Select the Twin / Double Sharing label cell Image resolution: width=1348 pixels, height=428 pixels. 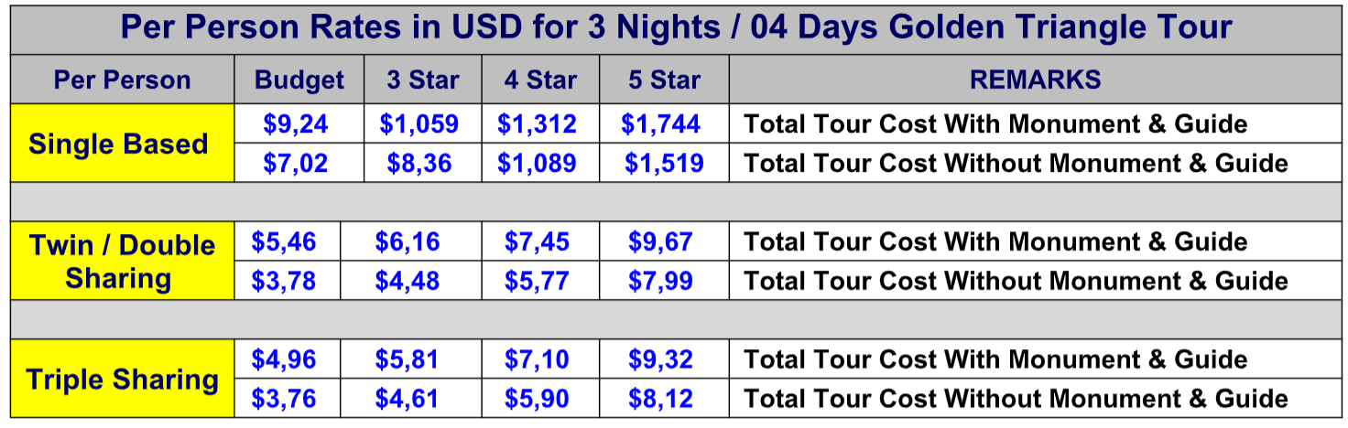(122, 261)
